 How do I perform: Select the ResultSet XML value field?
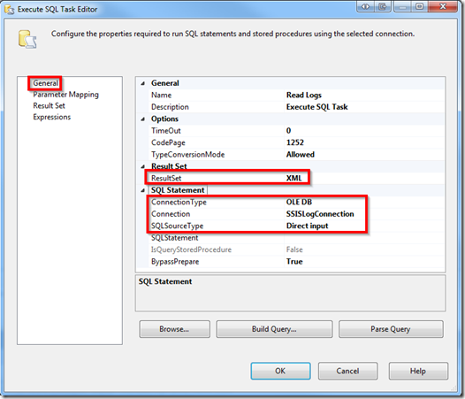364,178
